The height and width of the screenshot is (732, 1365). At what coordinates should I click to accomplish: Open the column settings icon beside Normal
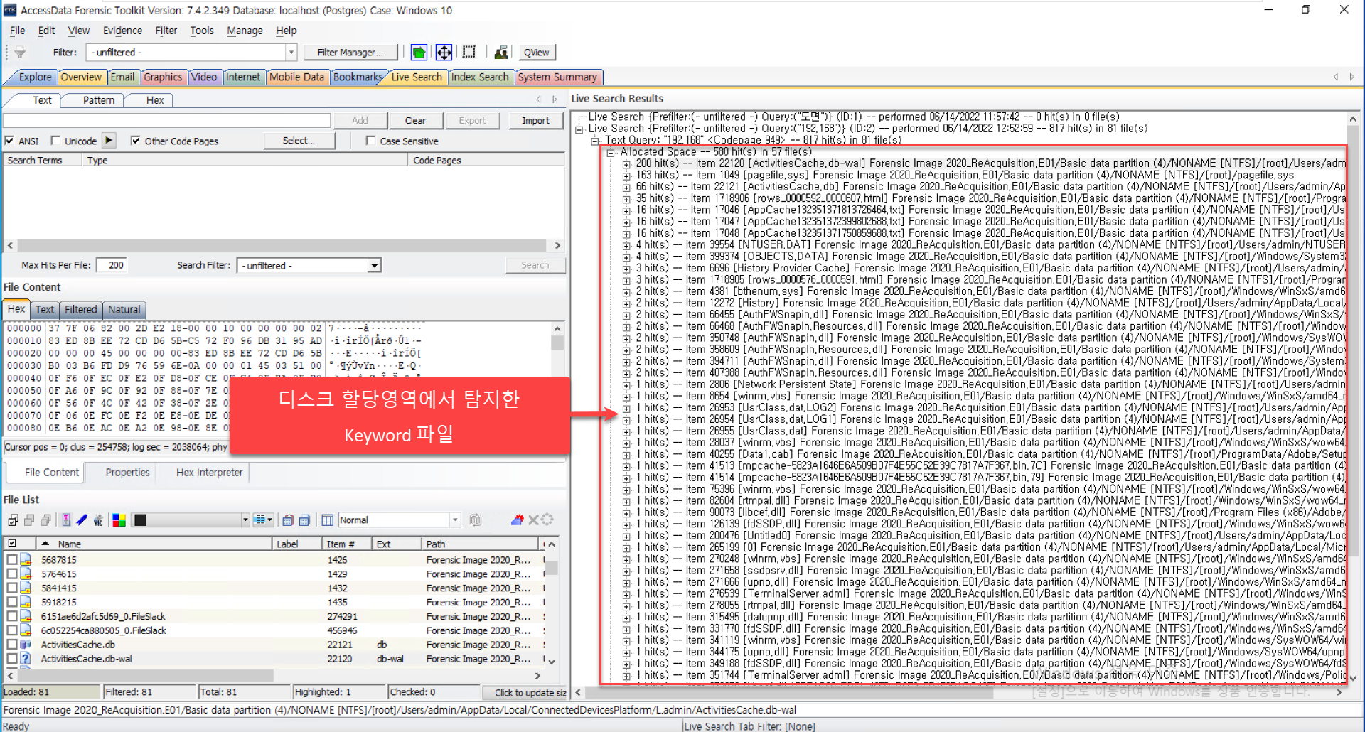coord(327,520)
